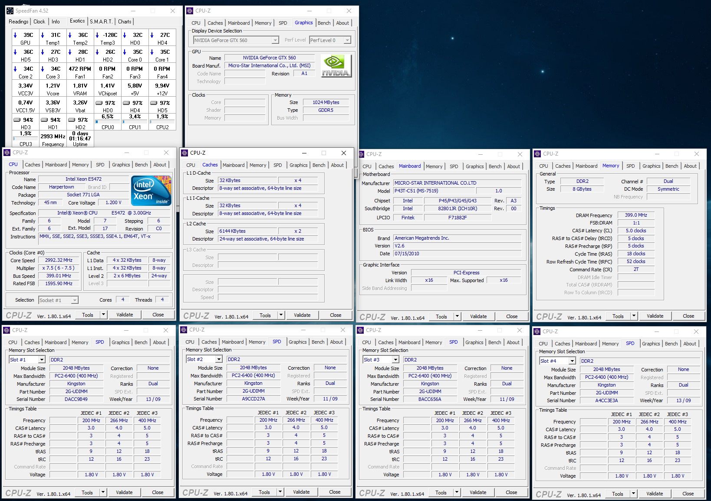
Task: Click the disk icon beside HD0 97%
Action: pyautogui.click(x=99, y=103)
